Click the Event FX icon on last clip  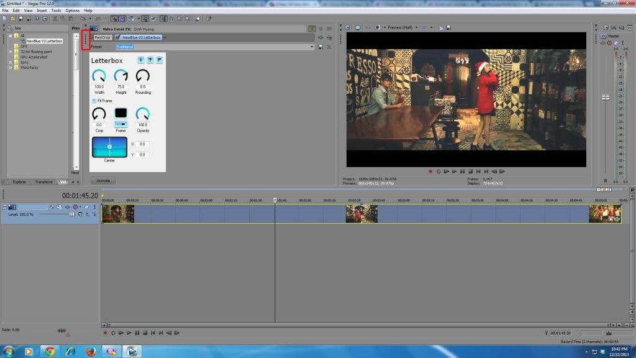click(617, 219)
